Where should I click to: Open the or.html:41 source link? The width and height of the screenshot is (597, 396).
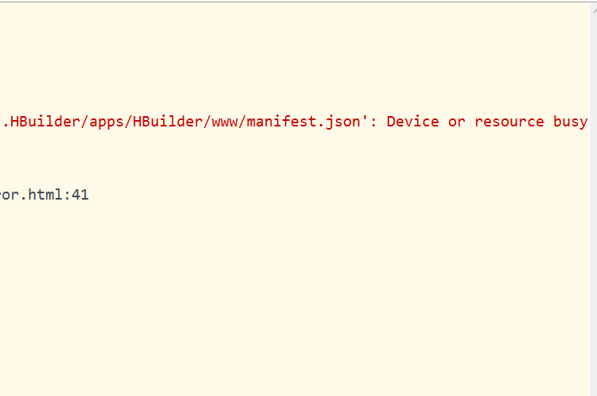coord(45,195)
